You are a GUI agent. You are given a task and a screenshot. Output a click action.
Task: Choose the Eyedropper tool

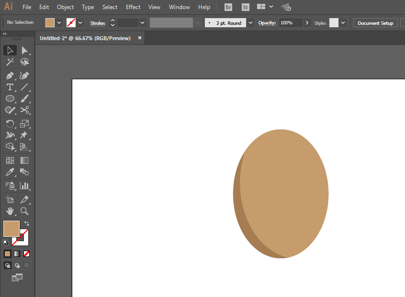pyautogui.click(x=10, y=172)
